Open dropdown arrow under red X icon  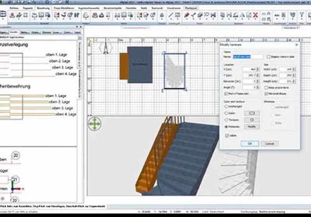point(255,19)
